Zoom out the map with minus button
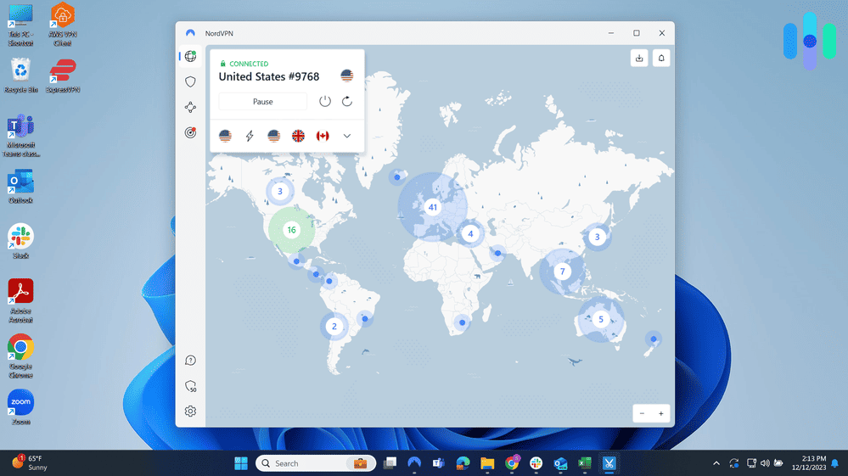Viewport: 848px width, 476px height. pyautogui.click(x=643, y=413)
